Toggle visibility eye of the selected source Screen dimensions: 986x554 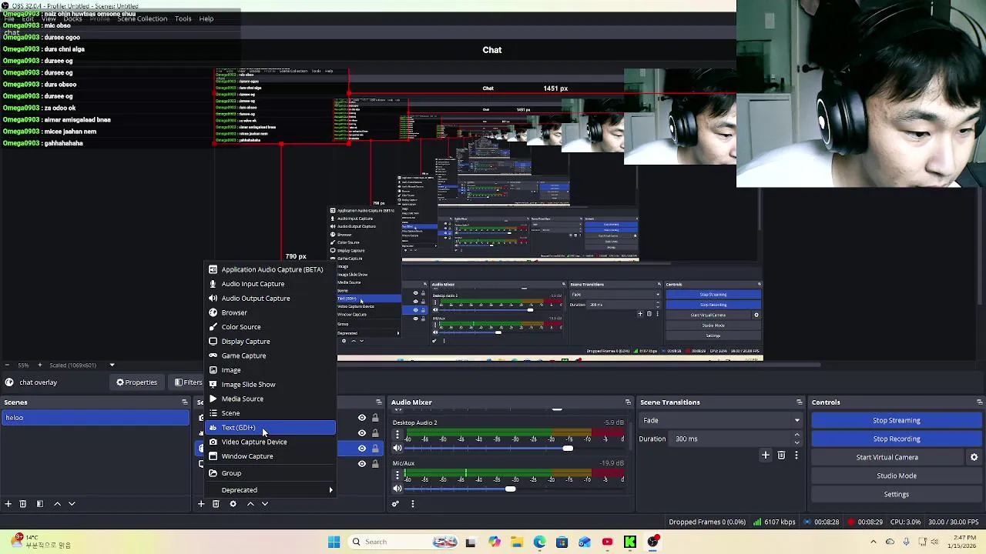(361, 448)
